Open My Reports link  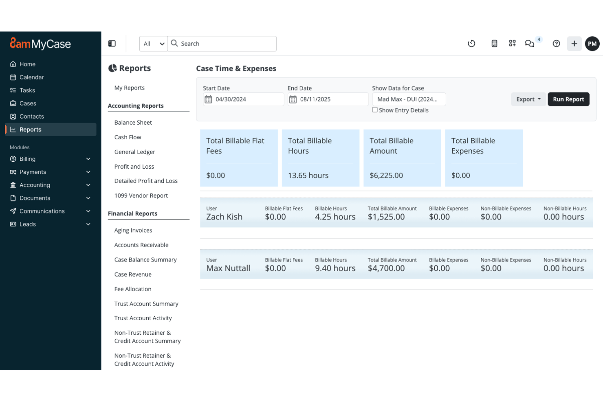(130, 88)
